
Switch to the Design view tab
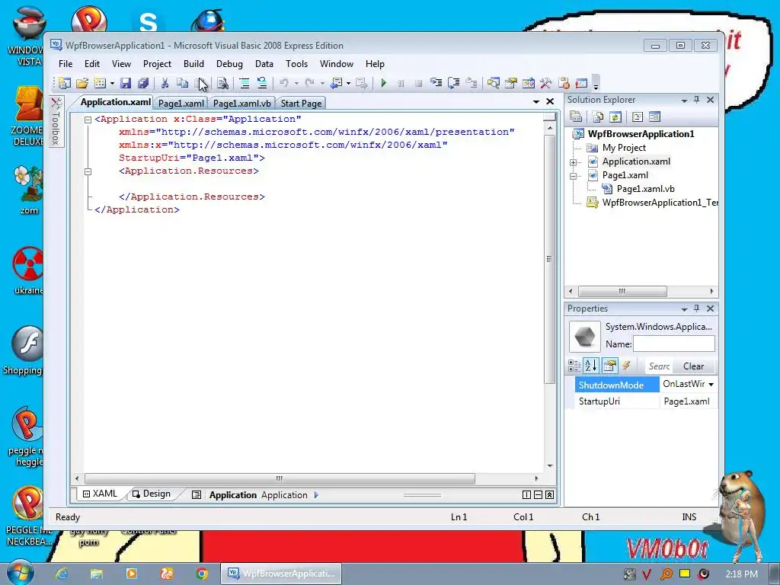point(152,494)
